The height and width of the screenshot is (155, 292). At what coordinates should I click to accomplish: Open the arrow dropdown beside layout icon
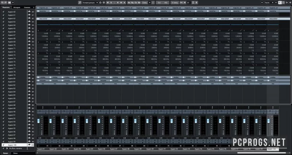(13, 3)
